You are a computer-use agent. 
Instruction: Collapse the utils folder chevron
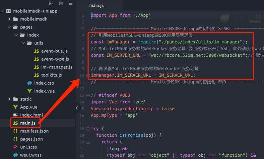coord(23,43)
